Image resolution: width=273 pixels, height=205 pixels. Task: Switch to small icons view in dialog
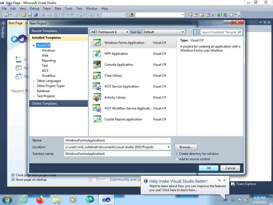[x=190, y=32]
